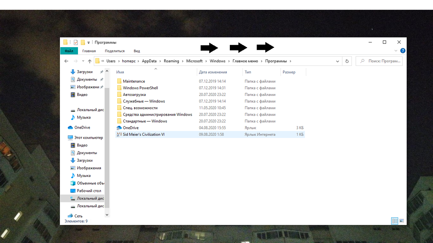Refresh the folder view

(347, 61)
